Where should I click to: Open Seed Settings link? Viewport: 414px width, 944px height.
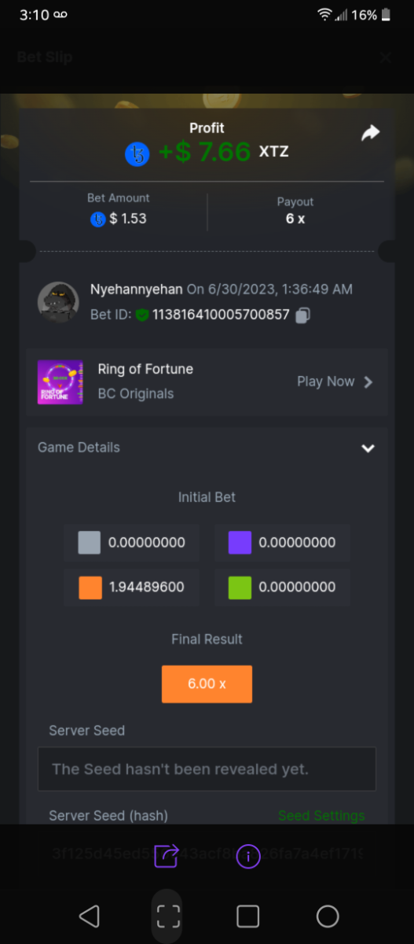321,816
